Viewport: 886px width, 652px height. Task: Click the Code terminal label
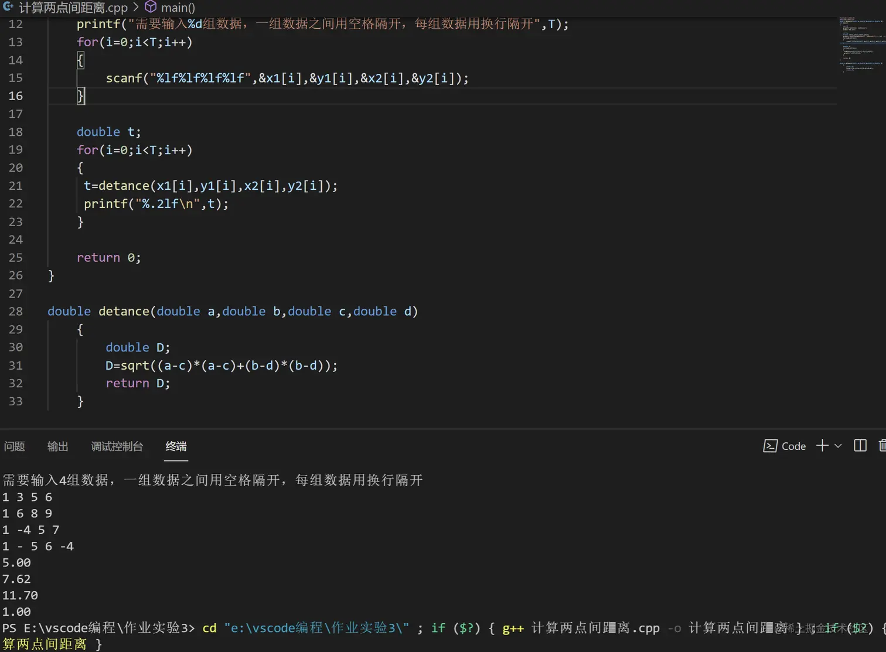pos(793,446)
